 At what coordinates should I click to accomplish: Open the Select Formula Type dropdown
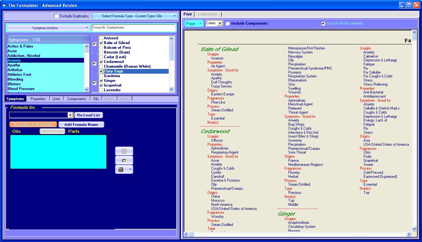point(135,16)
